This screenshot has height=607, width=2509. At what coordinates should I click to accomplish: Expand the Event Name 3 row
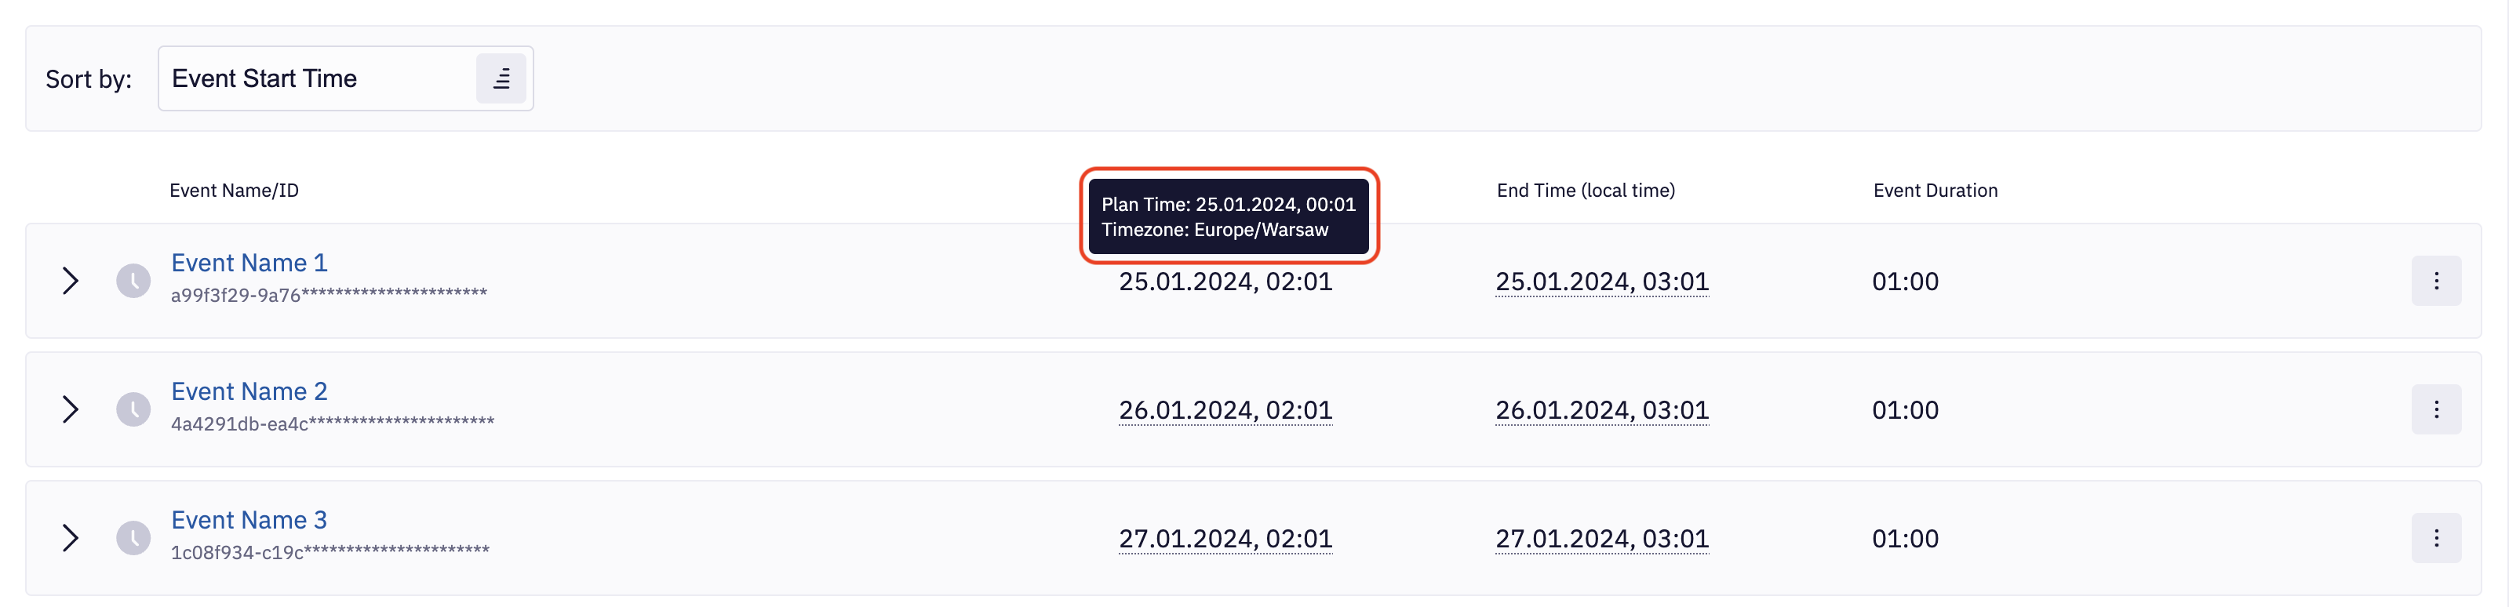(70, 538)
